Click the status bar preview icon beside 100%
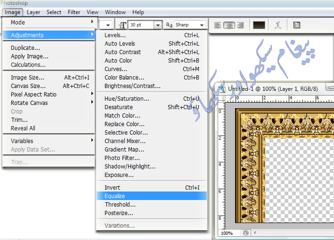334x240 pixels. tap(245, 233)
